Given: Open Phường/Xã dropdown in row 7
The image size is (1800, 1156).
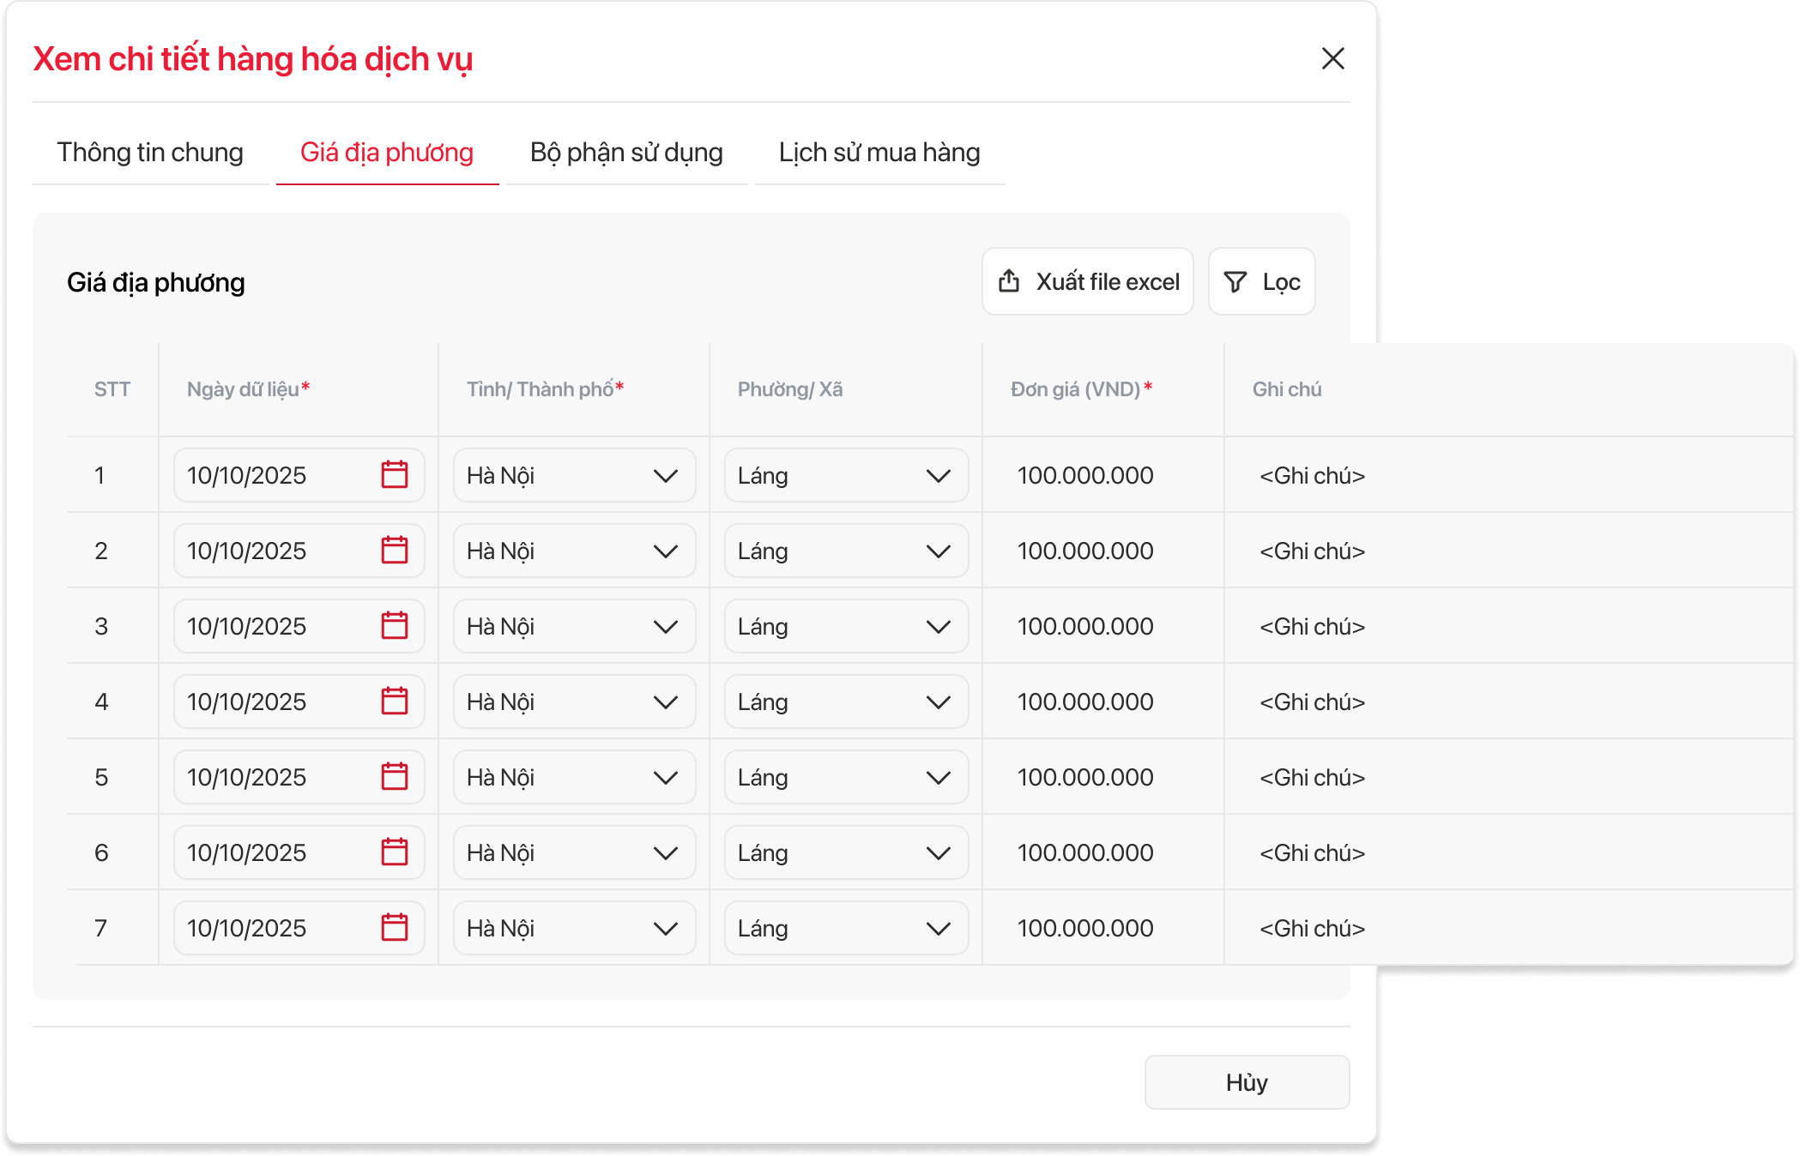Looking at the screenshot, I should point(938,928).
